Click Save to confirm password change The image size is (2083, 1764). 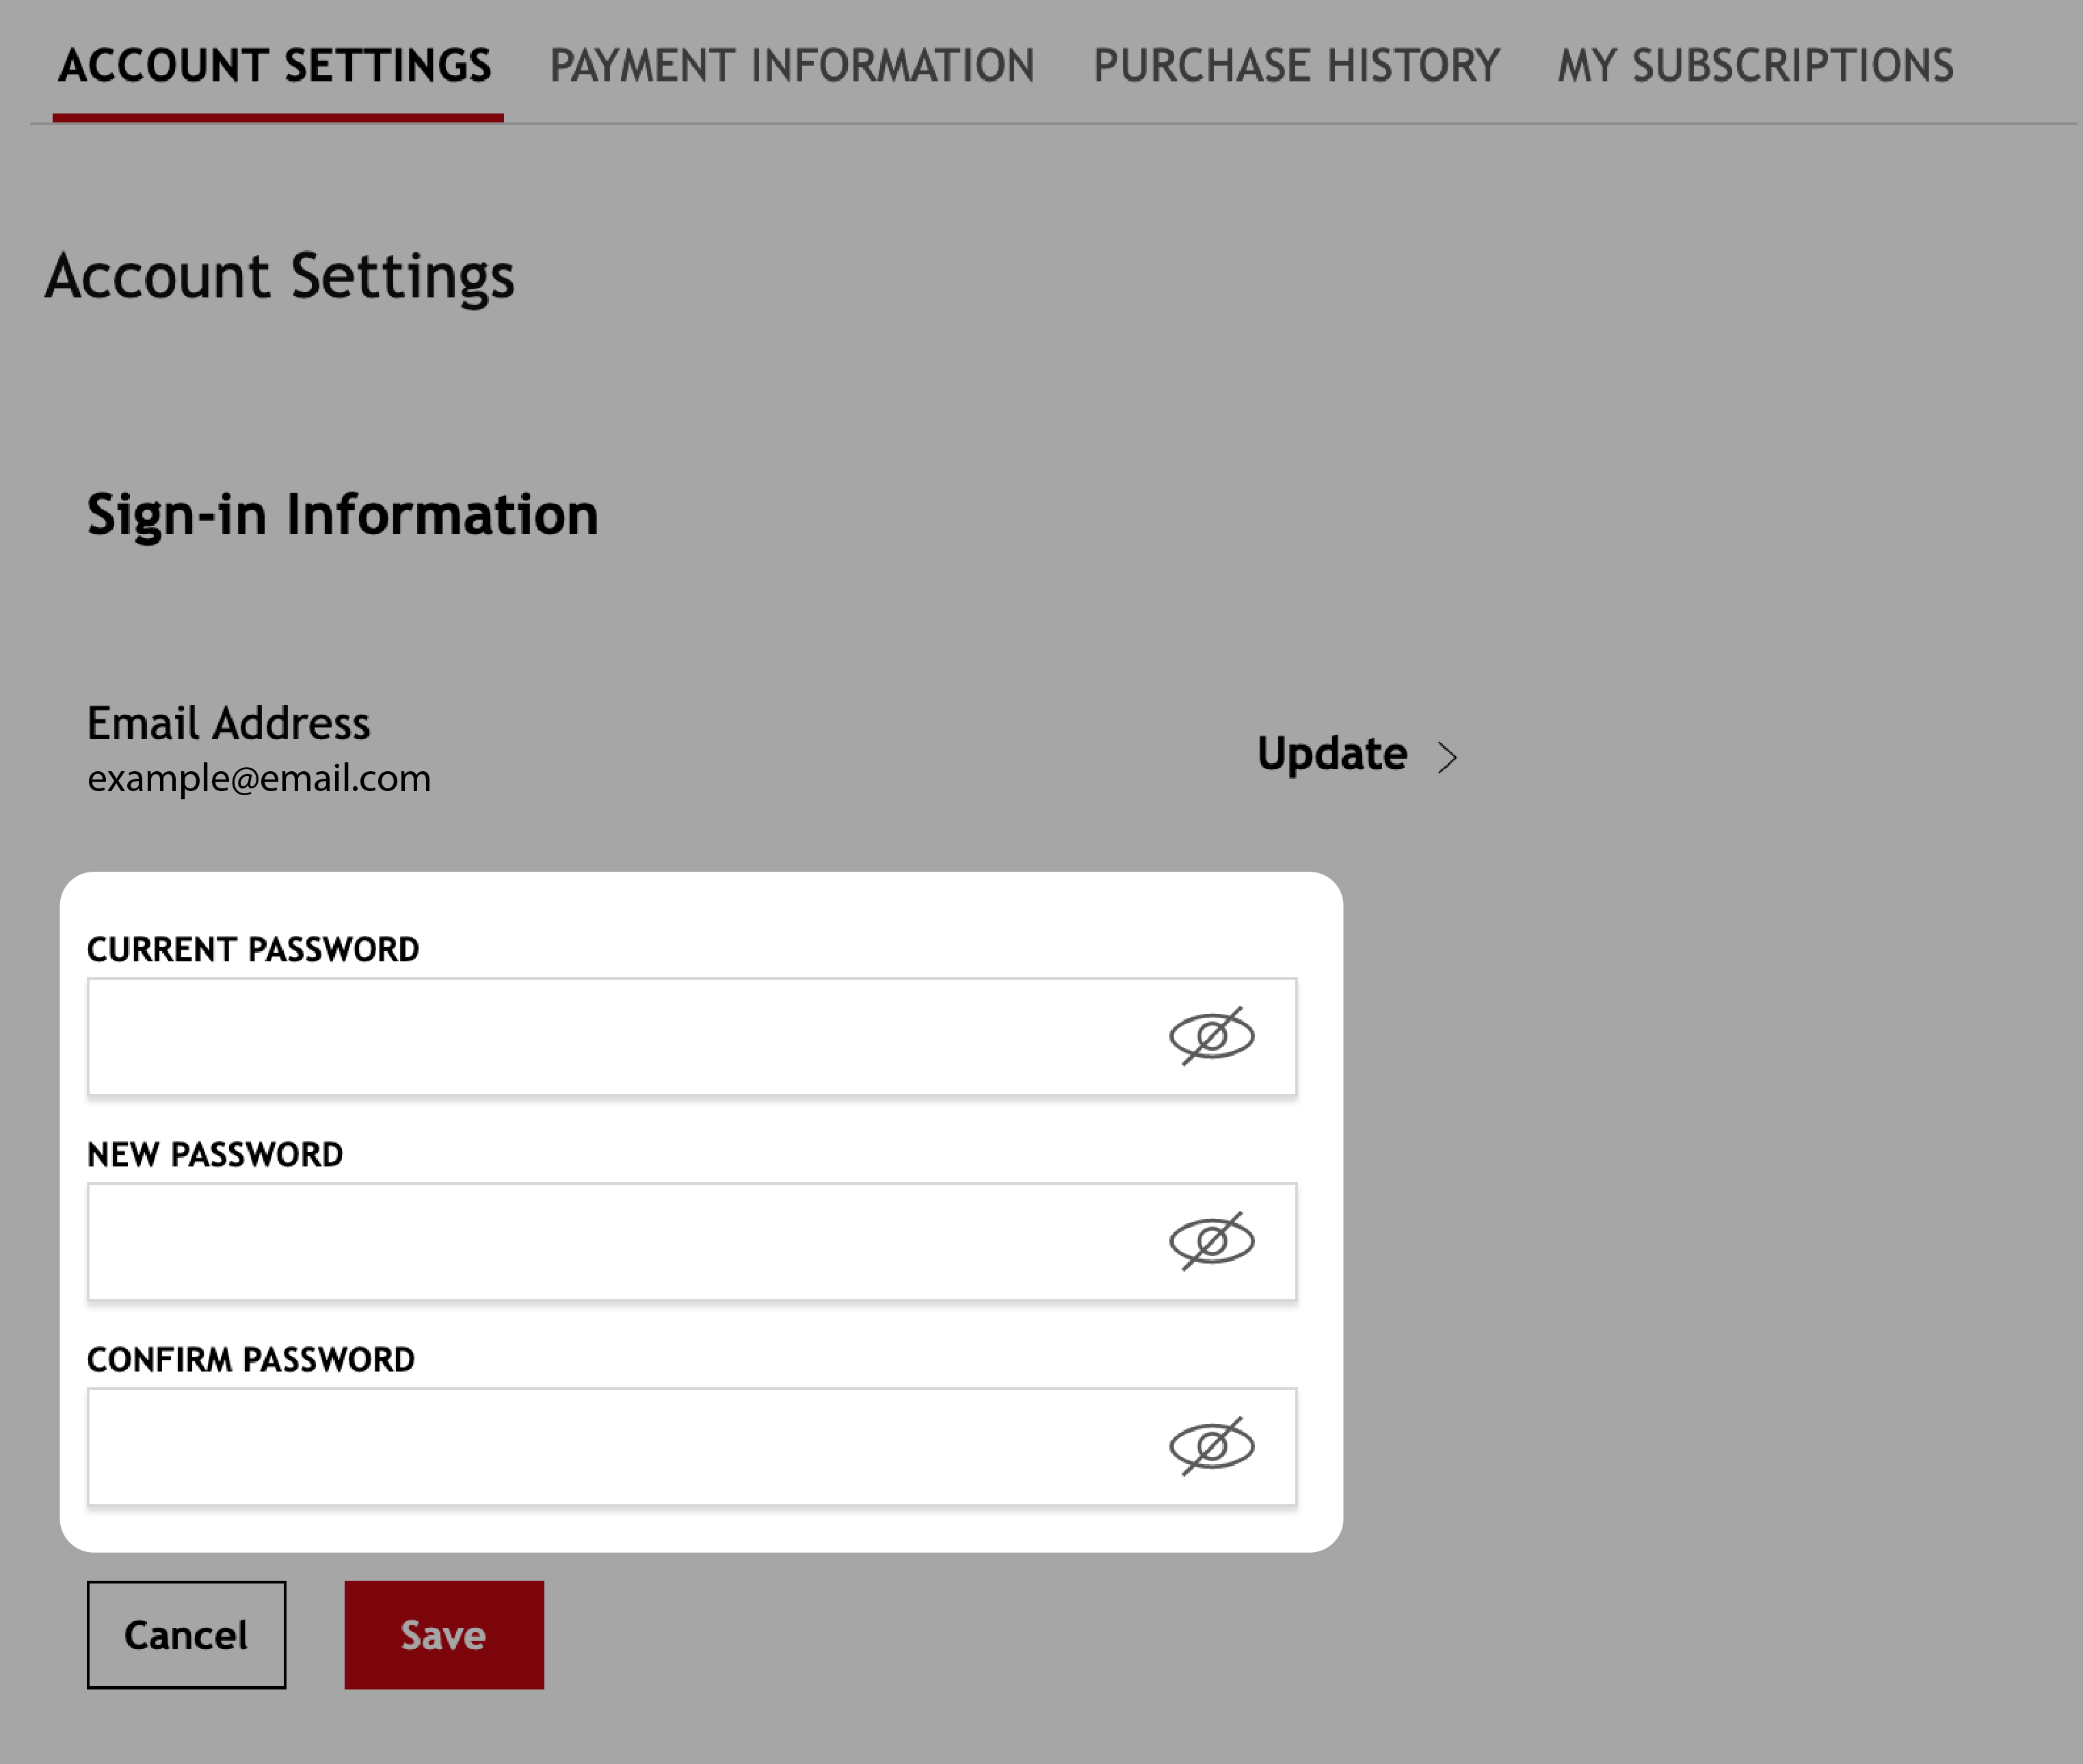(445, 1635)
